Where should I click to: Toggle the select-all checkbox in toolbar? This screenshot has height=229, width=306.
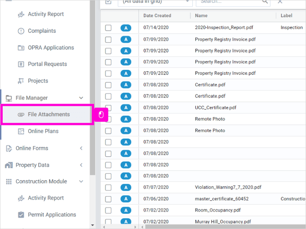coord(108,2)
